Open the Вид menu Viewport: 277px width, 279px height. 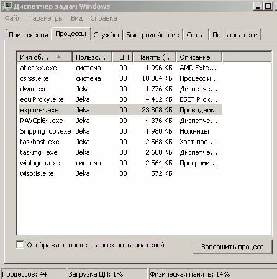[x=76, y=18]
